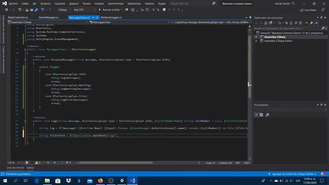
Task: Click the previous issue arrow in editor footer
Action: tap(48, 162)
